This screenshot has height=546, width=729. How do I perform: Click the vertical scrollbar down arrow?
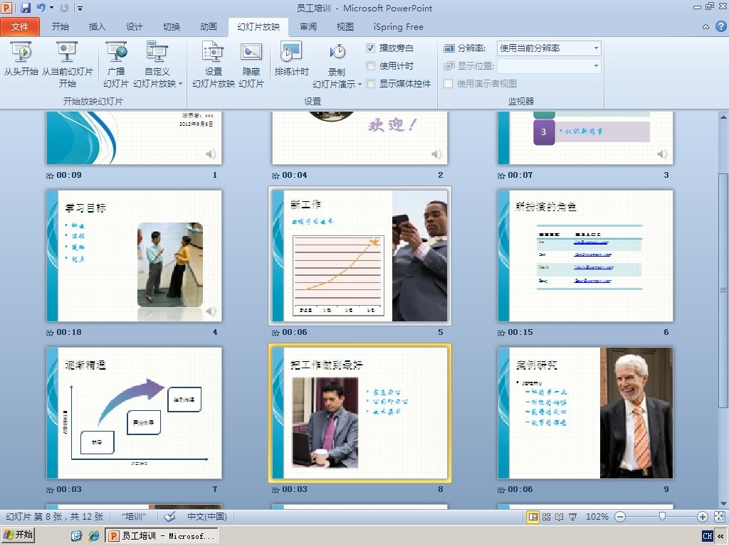pyautogui.click(x=723, y=503)
